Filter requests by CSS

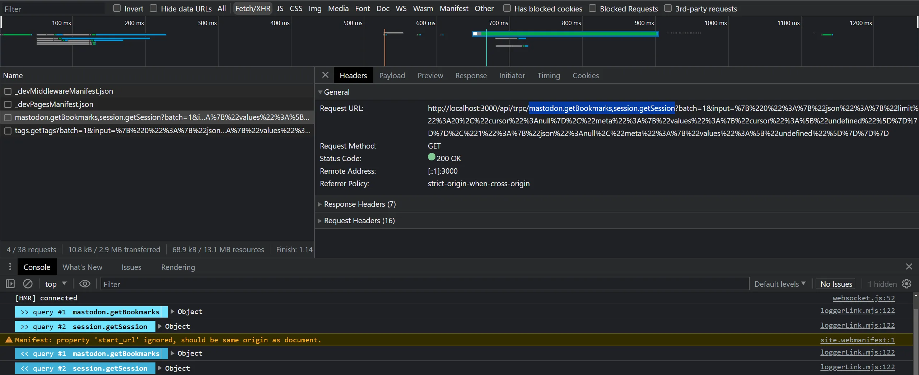pos(296,8)
